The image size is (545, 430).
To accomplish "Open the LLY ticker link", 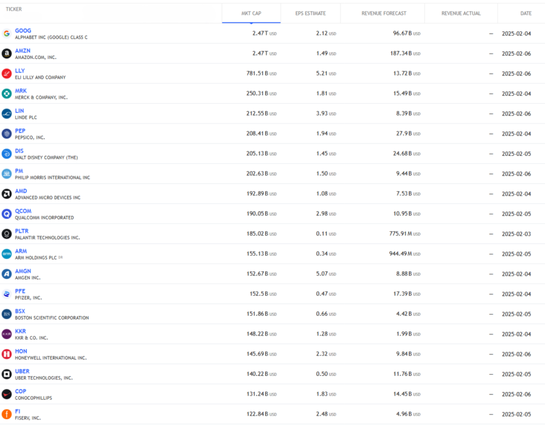I will (x=20, y=71).
